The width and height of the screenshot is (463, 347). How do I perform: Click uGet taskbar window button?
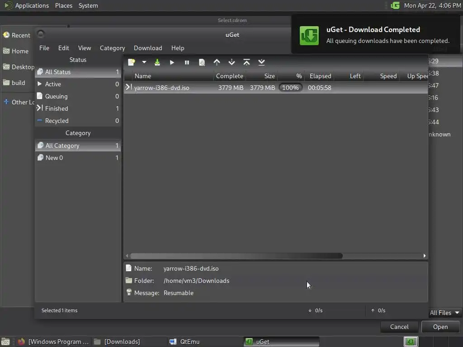(281, 342)
